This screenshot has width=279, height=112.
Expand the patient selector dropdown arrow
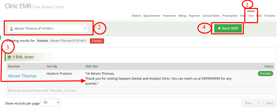point(85,28)
